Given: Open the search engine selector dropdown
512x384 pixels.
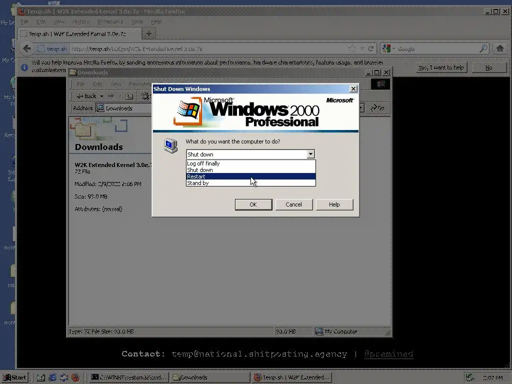Looking at the screenshot, I should [388, 49].
